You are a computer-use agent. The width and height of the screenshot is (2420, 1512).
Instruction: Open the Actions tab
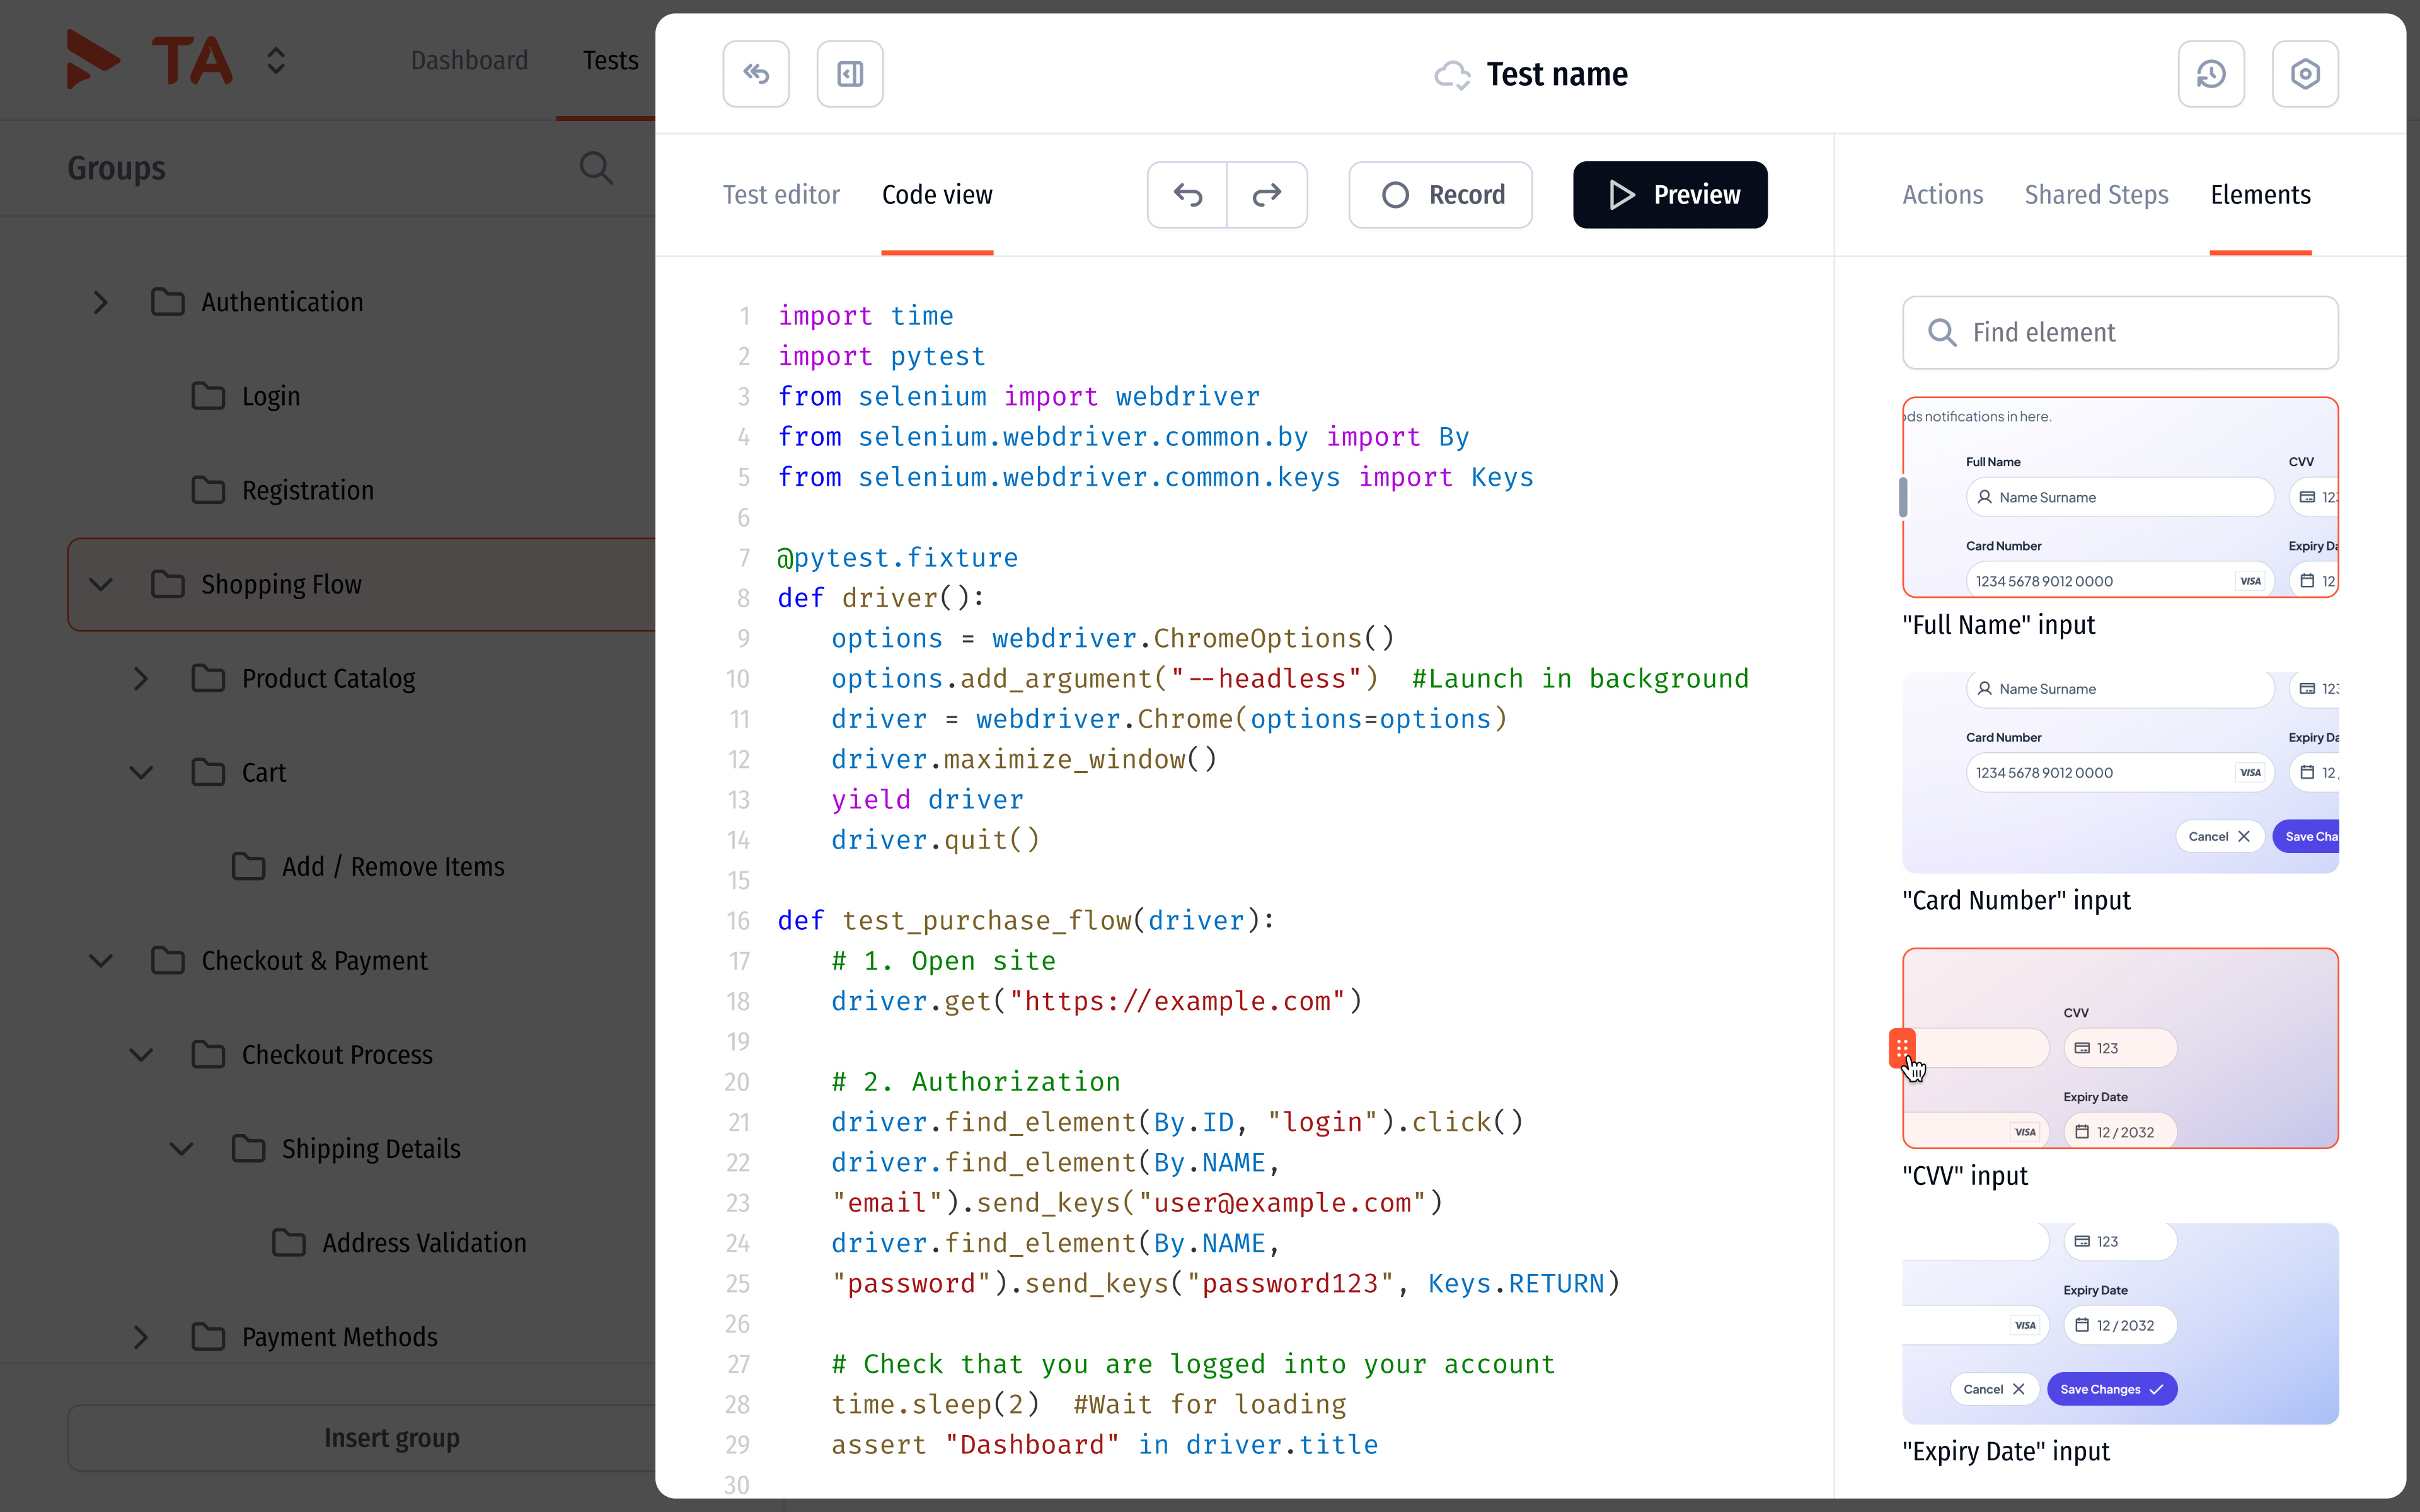pyautogui.click(x=1942, y=195)
